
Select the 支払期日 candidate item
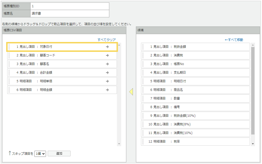195,73
